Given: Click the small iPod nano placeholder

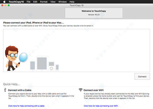Looking at the screenshot, I should coord(57,68).
